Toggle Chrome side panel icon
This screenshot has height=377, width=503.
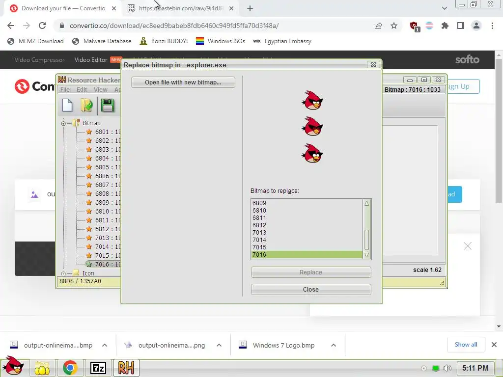point(460,26)
